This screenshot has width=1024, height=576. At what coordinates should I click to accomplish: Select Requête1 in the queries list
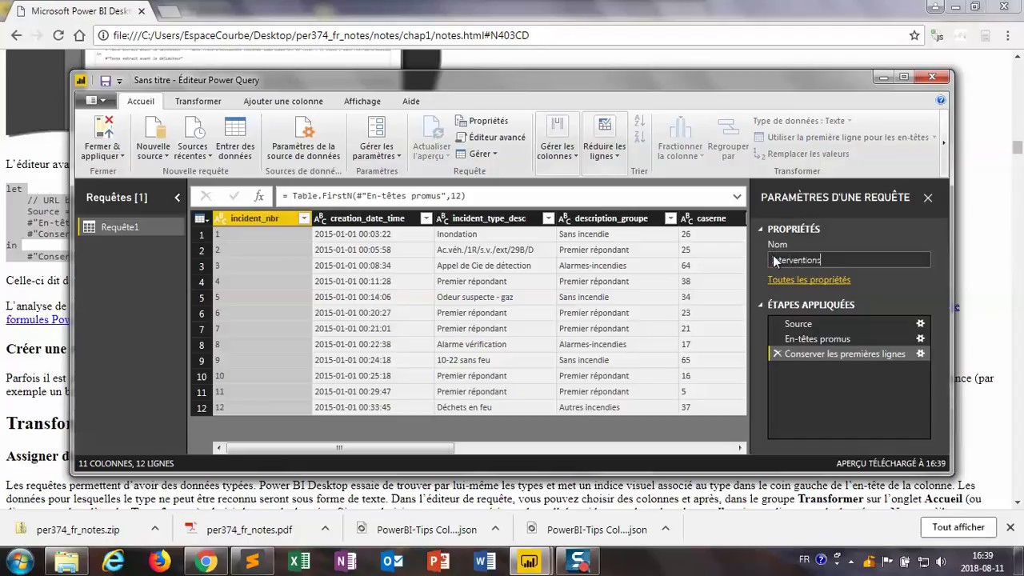(x=132, y=227)
